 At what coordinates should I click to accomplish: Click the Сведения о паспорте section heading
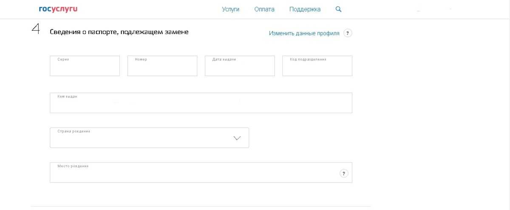(119, 32)
